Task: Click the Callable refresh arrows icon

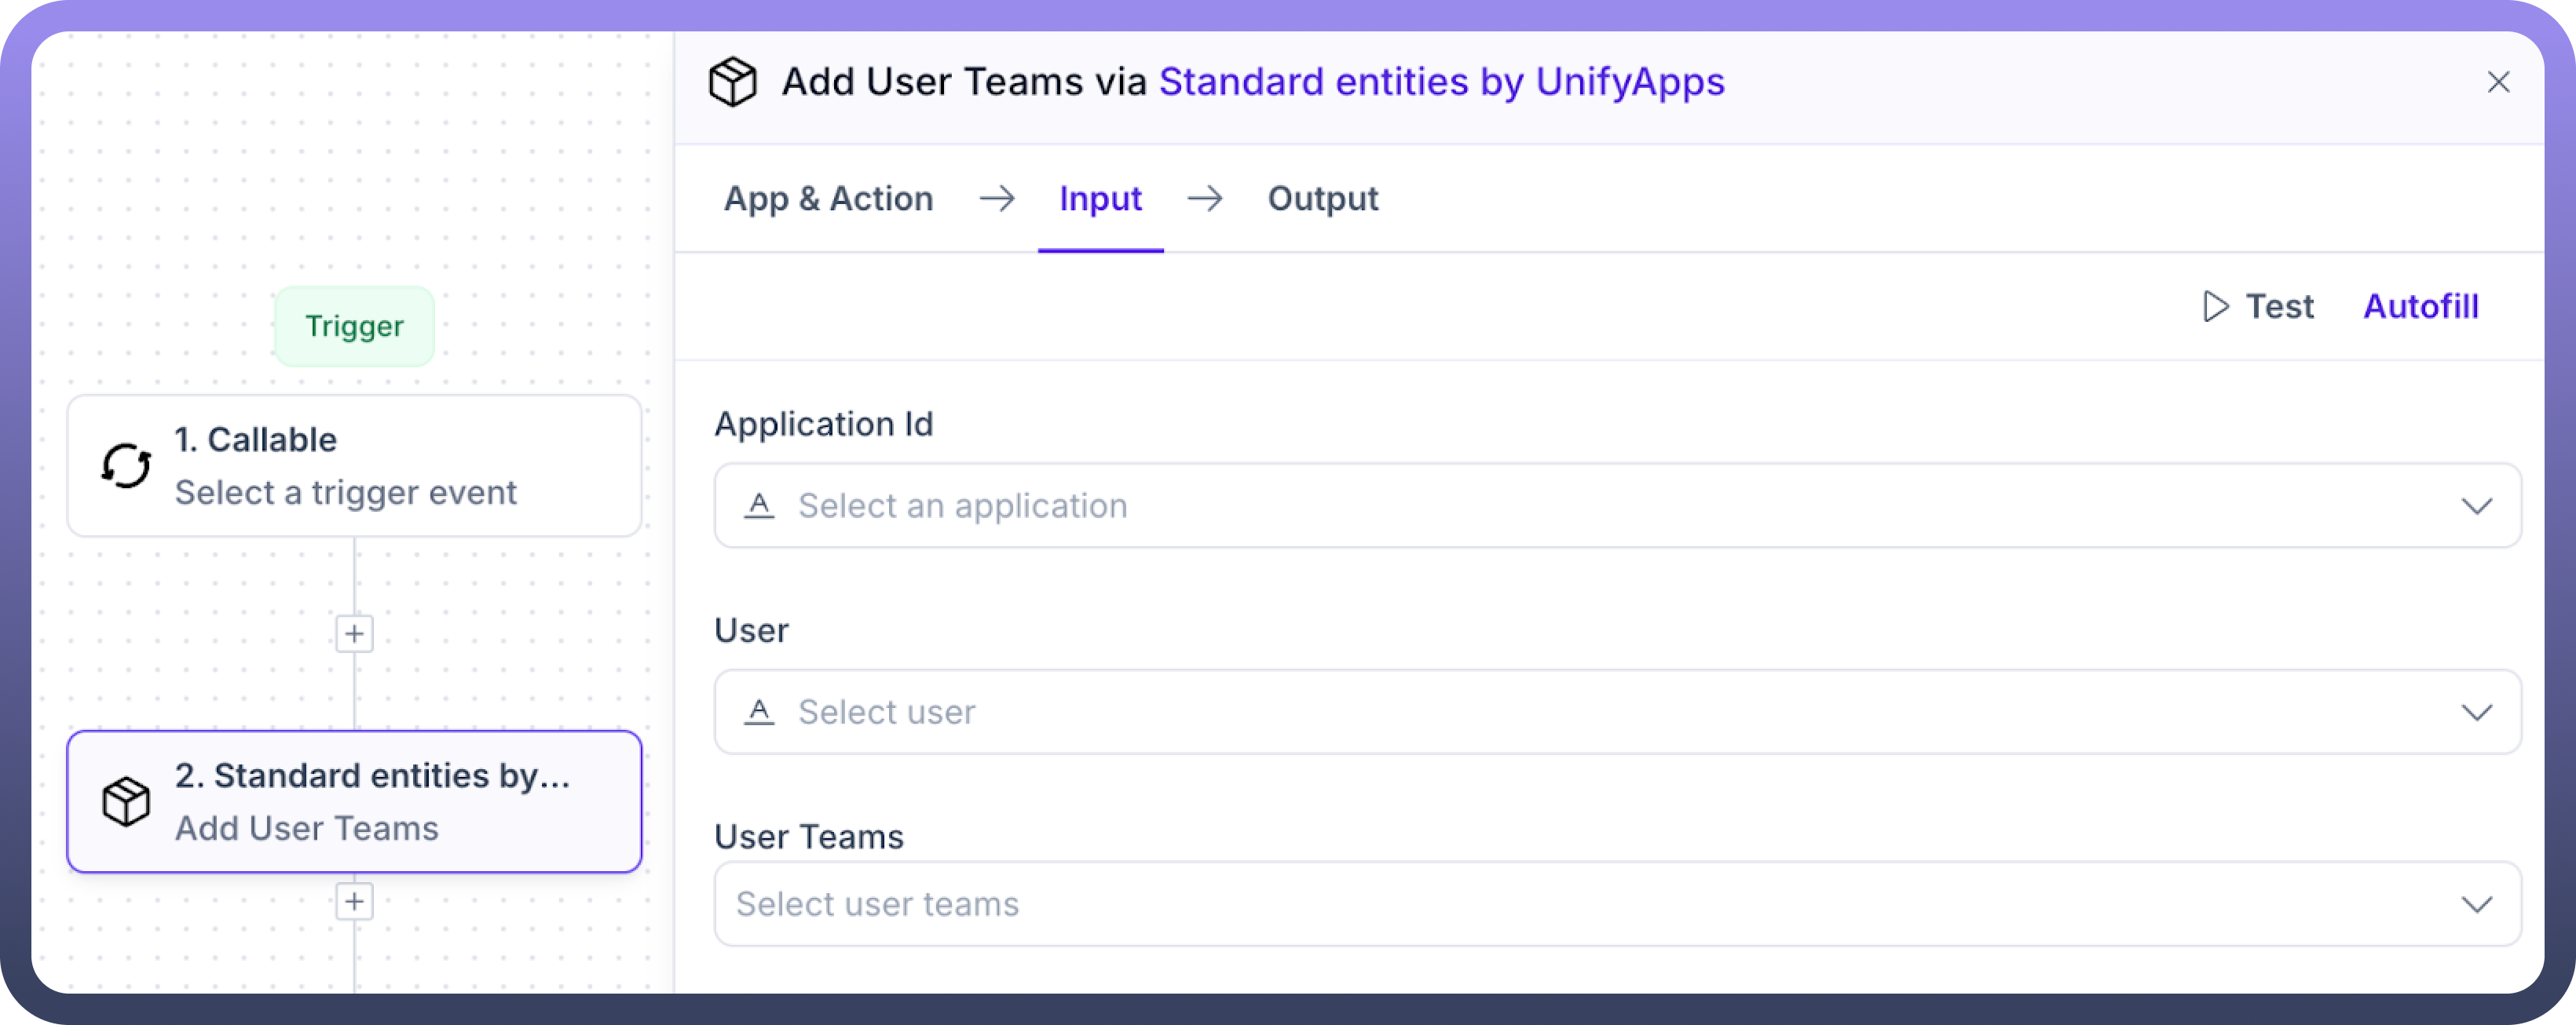Action: pos(126,465)
